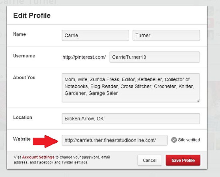The width and height of the screenshot is (220, 177).
Task: Click the About You textarea resize grip
Action: (198, 100)
